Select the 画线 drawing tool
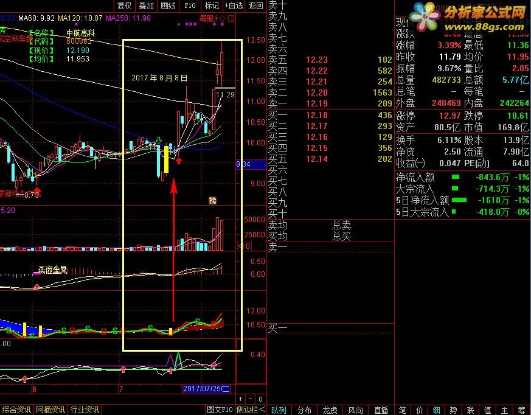The width and height of the screenshot is (531, 415). point(168,5)
